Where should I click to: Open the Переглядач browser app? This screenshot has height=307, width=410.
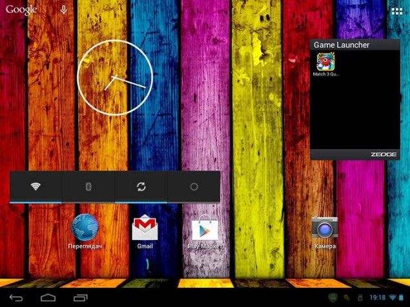(85, 228)
